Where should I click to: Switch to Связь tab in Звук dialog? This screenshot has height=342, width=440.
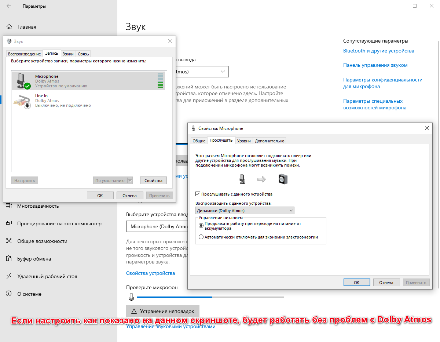pos(83,54)
